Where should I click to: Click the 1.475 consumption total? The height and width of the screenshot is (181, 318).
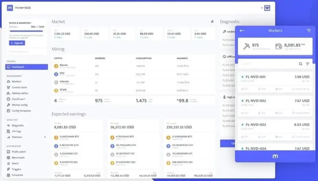point(141,101)
